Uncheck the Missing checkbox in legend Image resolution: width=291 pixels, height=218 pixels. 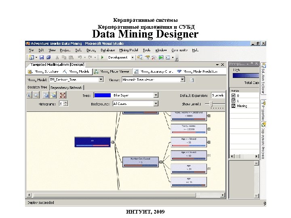click(x=234, y=106)
